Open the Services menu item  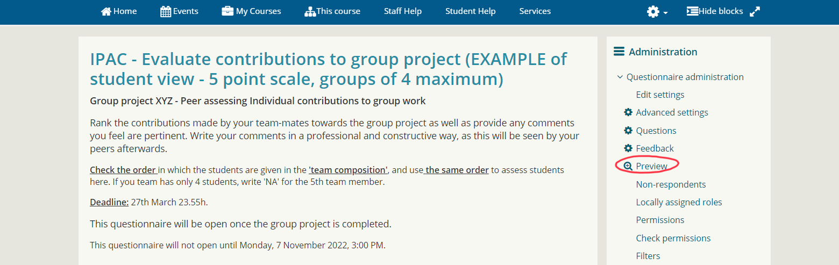[535, 11]
